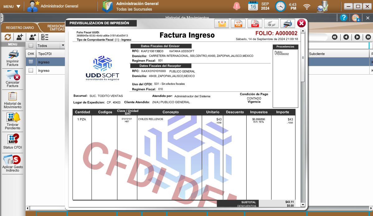Export the invoice as PDF
This screenshot has width=373, height=216.
coord(255,24)
